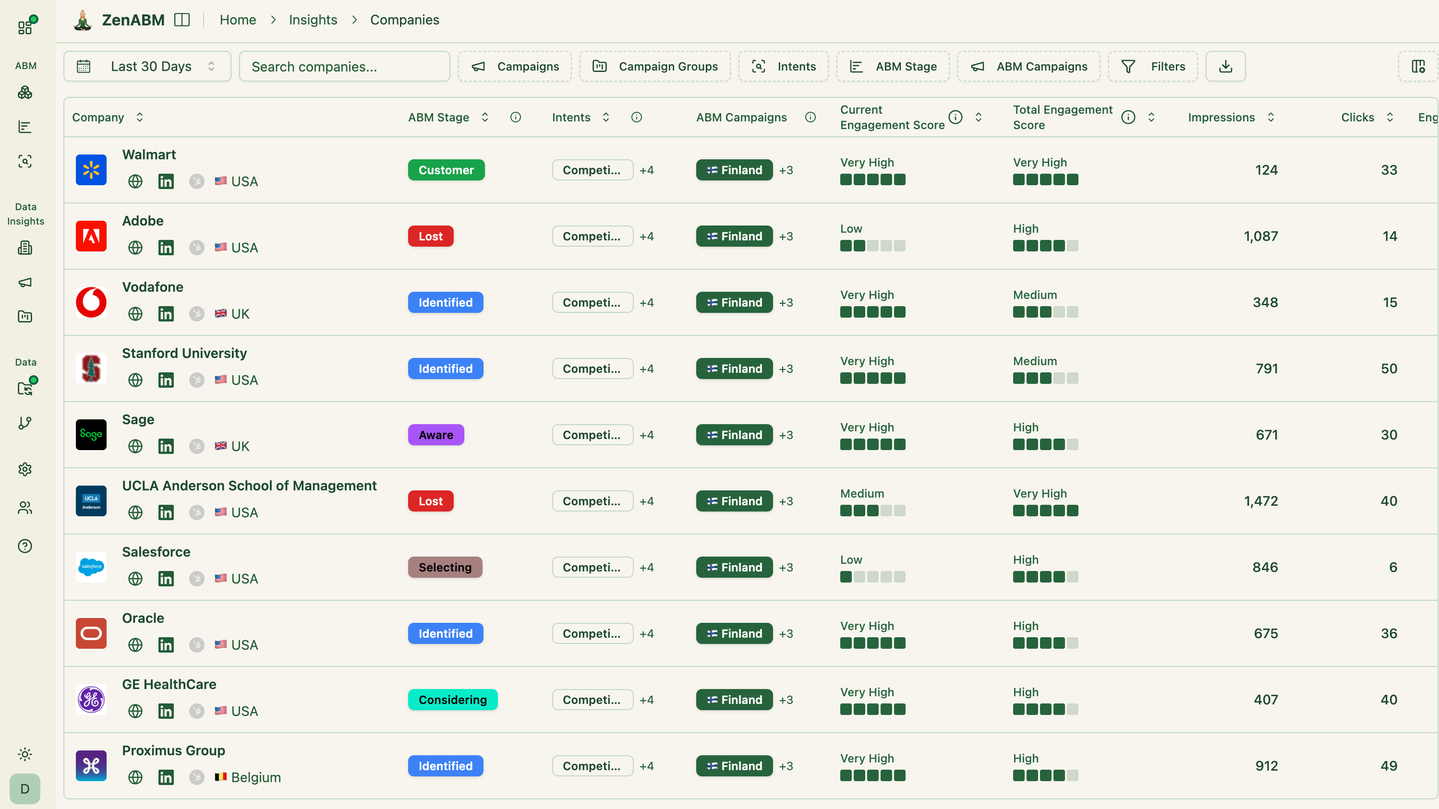The height and width of the screenshot is (809, 1439).
Task: Open Adobe's LinkedIn page icon
Action: click(x=166, y=247)
